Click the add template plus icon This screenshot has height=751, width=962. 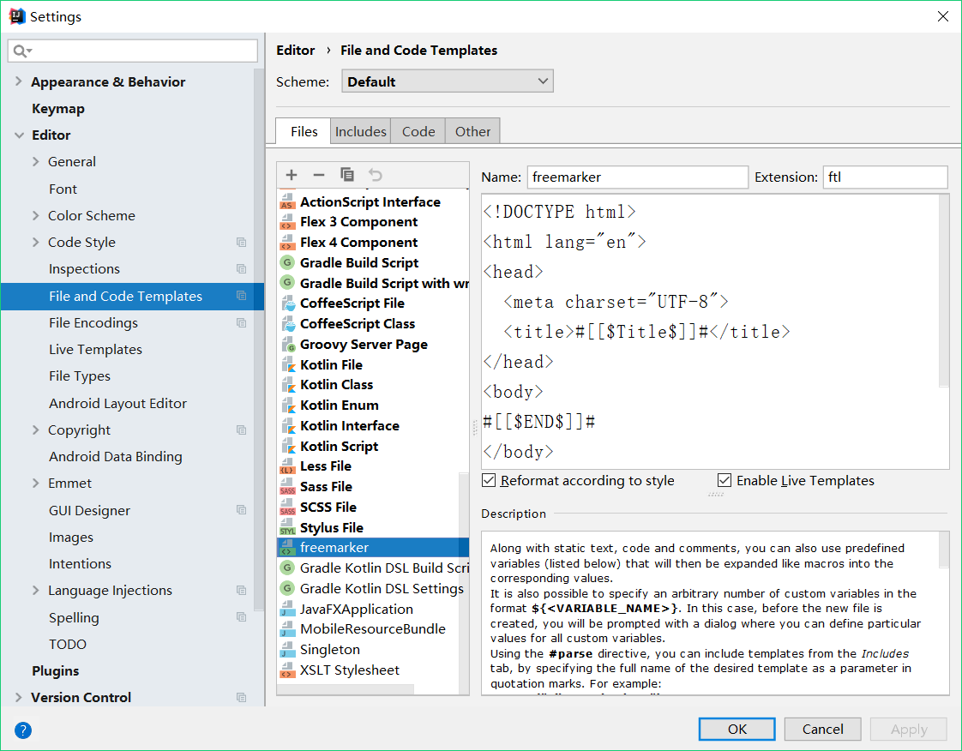click(x=292, y=175)
